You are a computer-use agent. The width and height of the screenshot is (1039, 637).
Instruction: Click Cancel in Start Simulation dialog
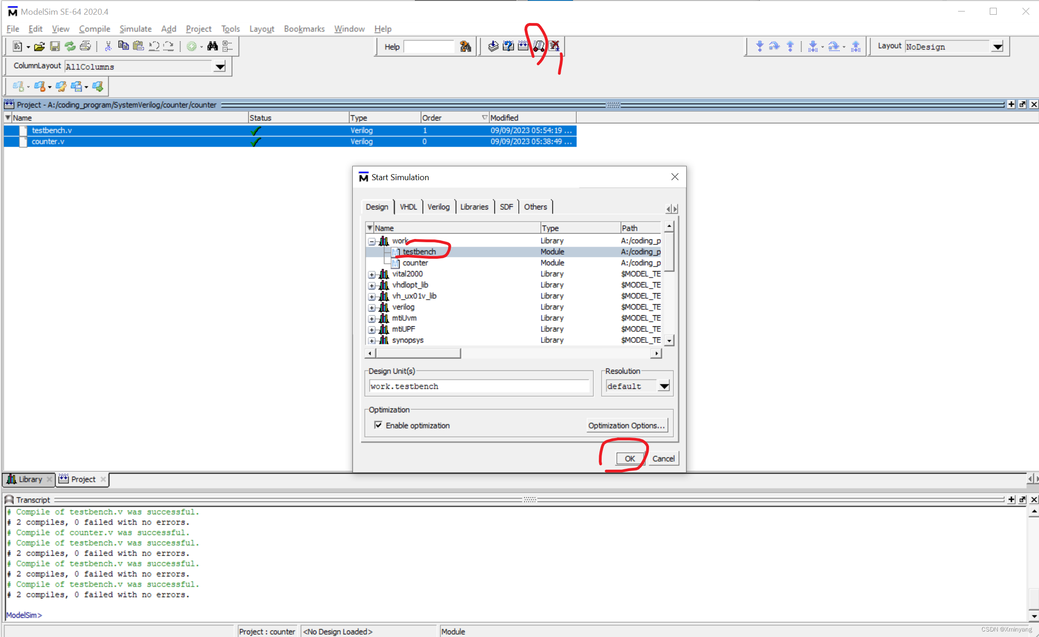pyautogui.click(x=663, y=458)
